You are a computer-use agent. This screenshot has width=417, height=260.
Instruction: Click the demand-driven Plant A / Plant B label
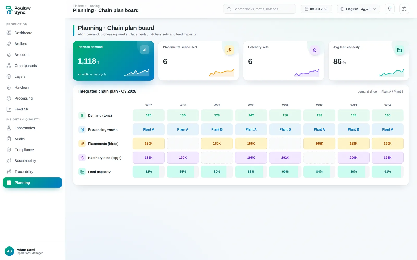(x=381, y=92)
